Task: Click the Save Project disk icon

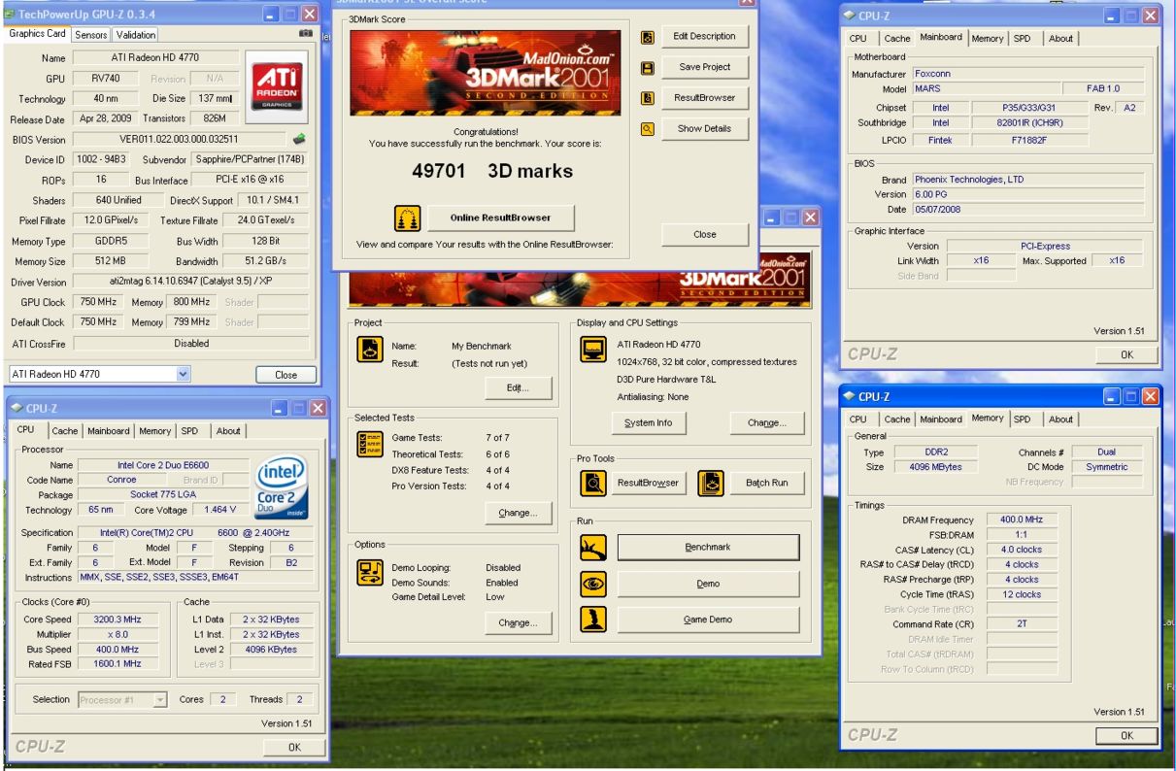Action: (648, 68)
